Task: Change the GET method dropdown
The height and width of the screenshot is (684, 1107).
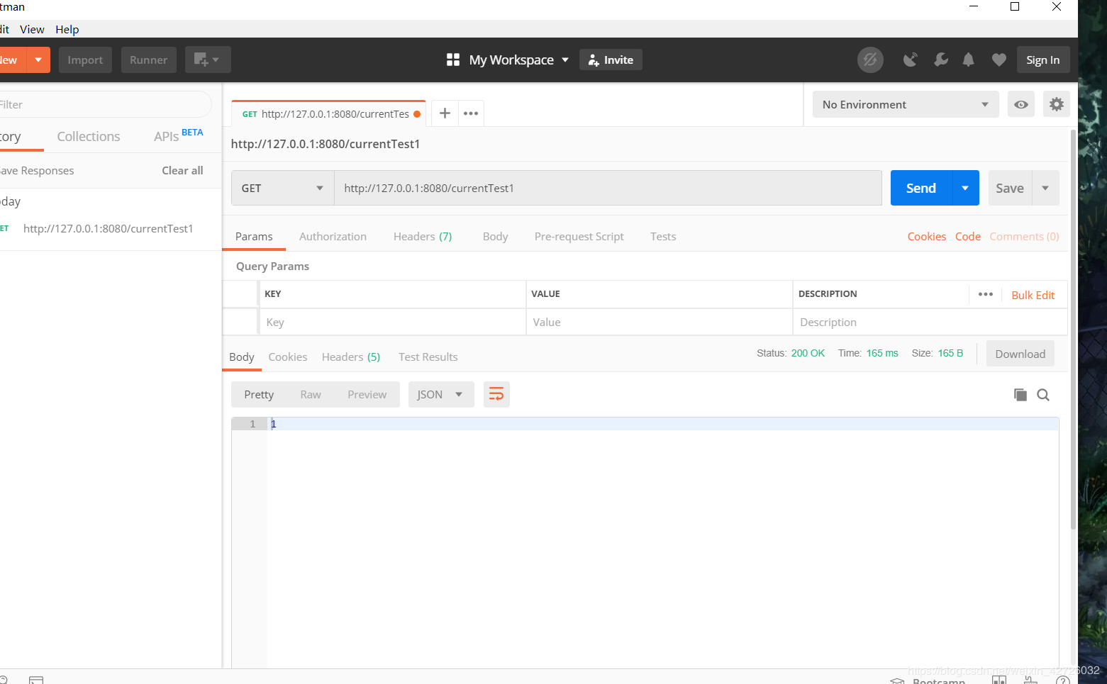Action: pyautogui.click(x=283, y=188)
